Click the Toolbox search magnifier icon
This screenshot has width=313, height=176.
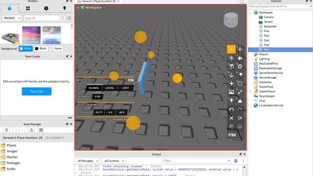pos(63,18)
